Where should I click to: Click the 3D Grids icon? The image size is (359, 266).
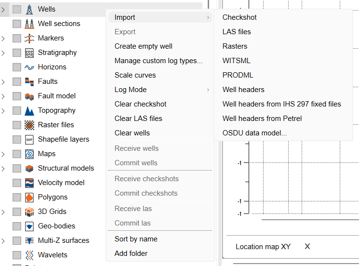[x=29, y=212]
